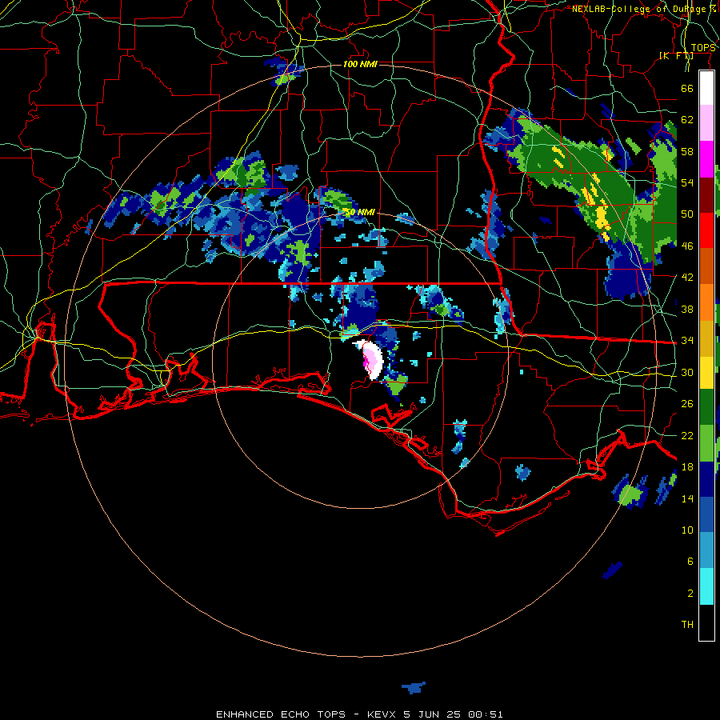Select the magenta legend swatch
Image resolution: width=720 pixels, height=720 pixels.
[x=706, y=159]
